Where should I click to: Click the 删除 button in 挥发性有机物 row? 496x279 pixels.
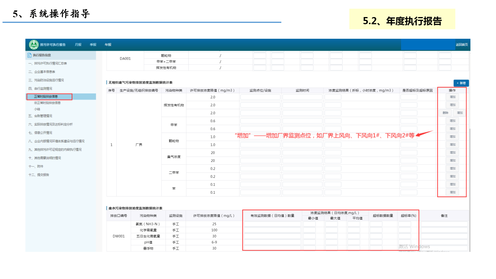pos(445,113)
